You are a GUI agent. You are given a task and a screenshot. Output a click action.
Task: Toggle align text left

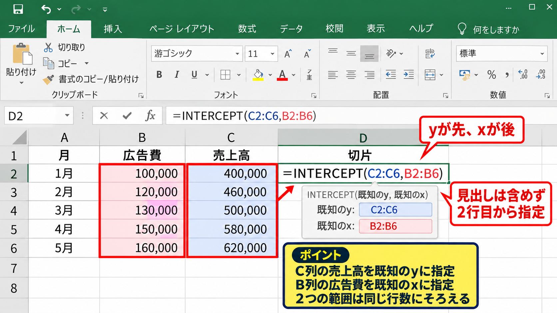click(x=333, y=75)
